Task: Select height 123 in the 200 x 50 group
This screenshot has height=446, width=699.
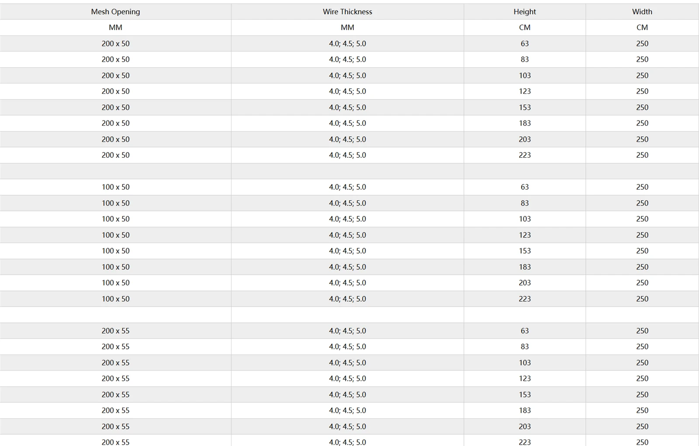Action: point(525,91)
